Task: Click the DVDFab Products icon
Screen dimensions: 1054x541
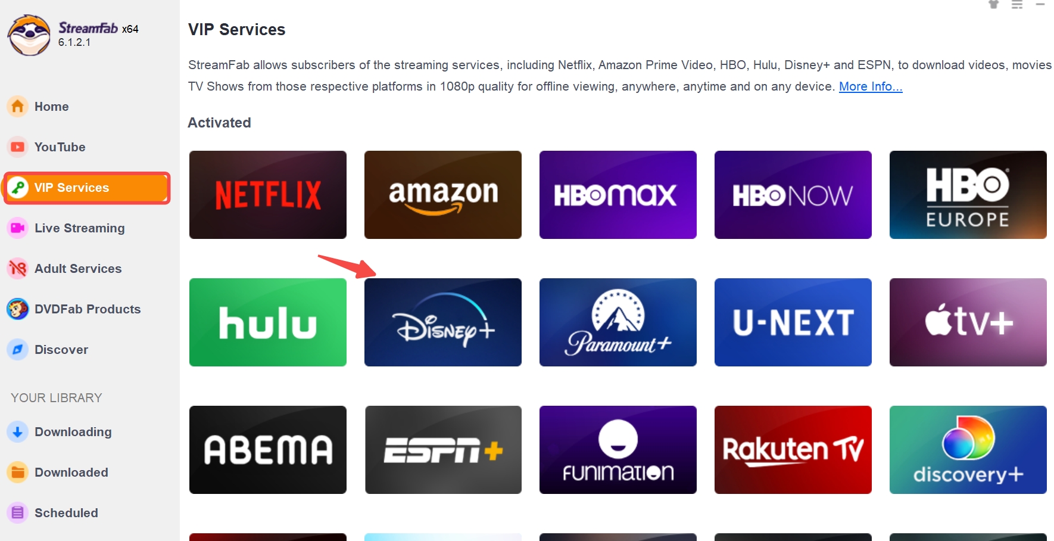Action: (x=18, y=309)
